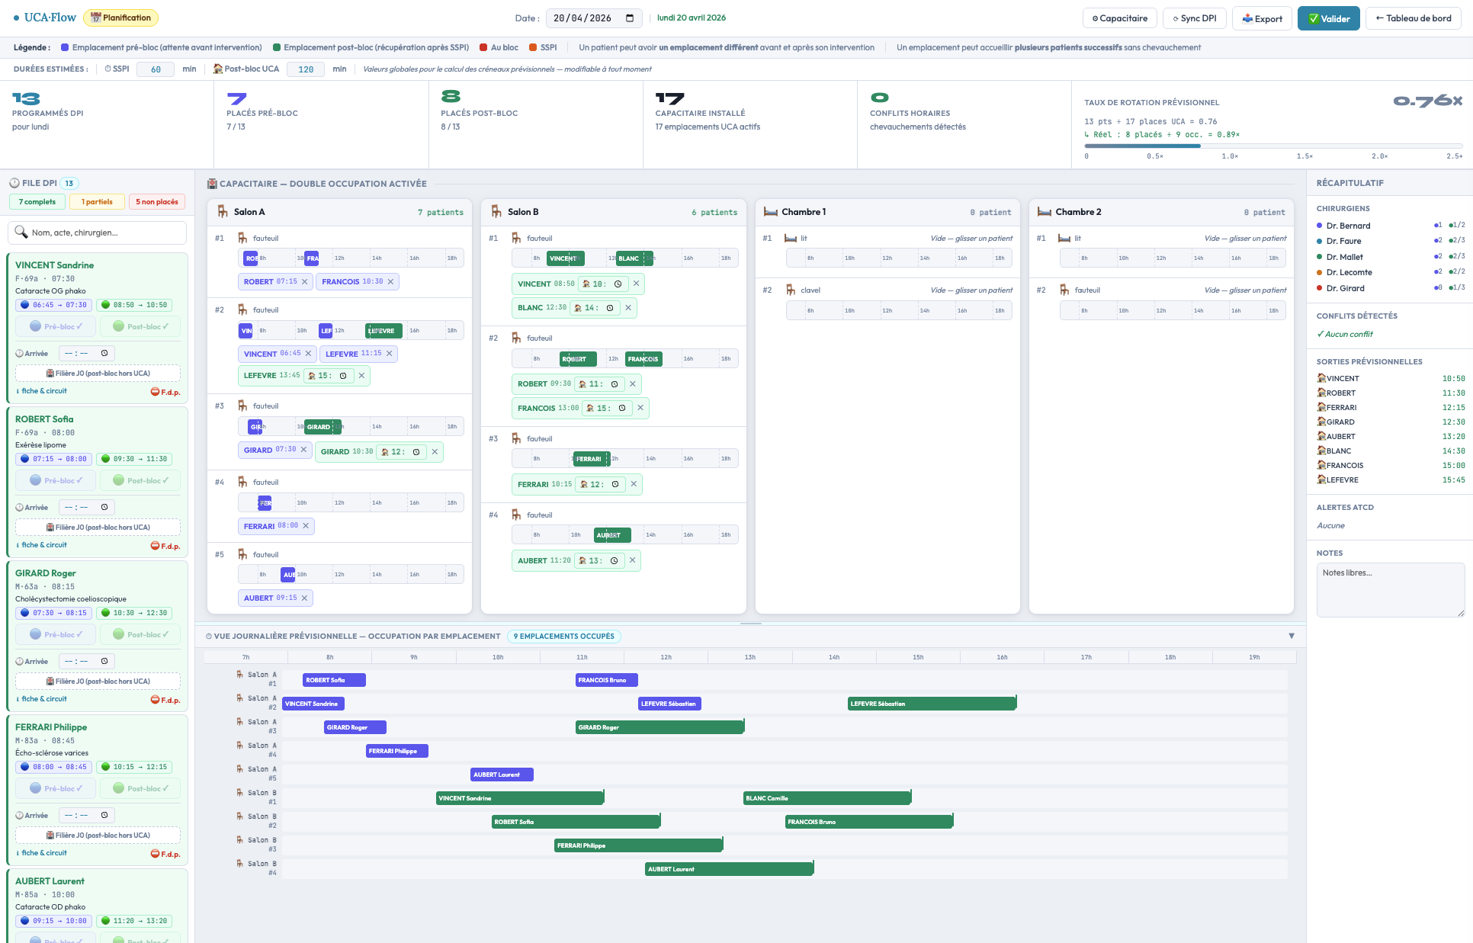Image resolution: width=1473 pixels, height=943 pixels.
Task: Remove VINCENT 06:45 chip in Salon A
Action: pos(308,354)
